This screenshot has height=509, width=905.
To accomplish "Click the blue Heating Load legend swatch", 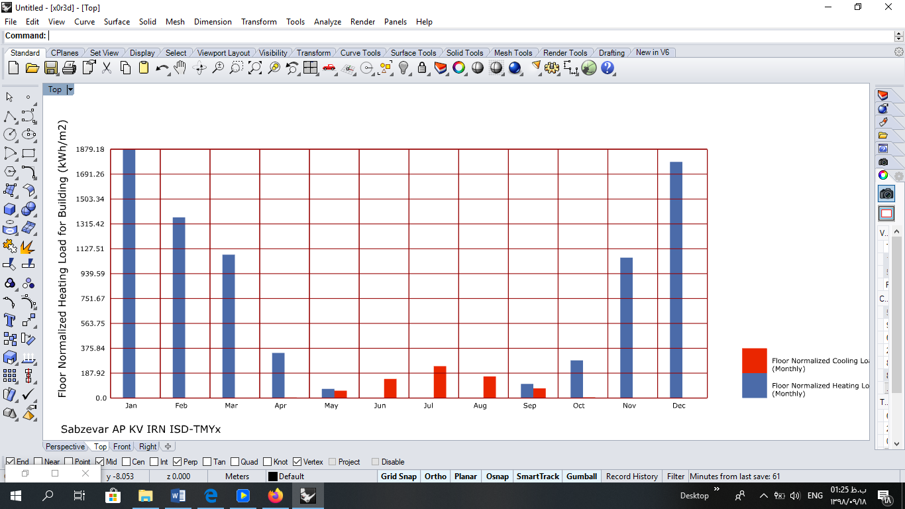I will (x=754, y=385).
